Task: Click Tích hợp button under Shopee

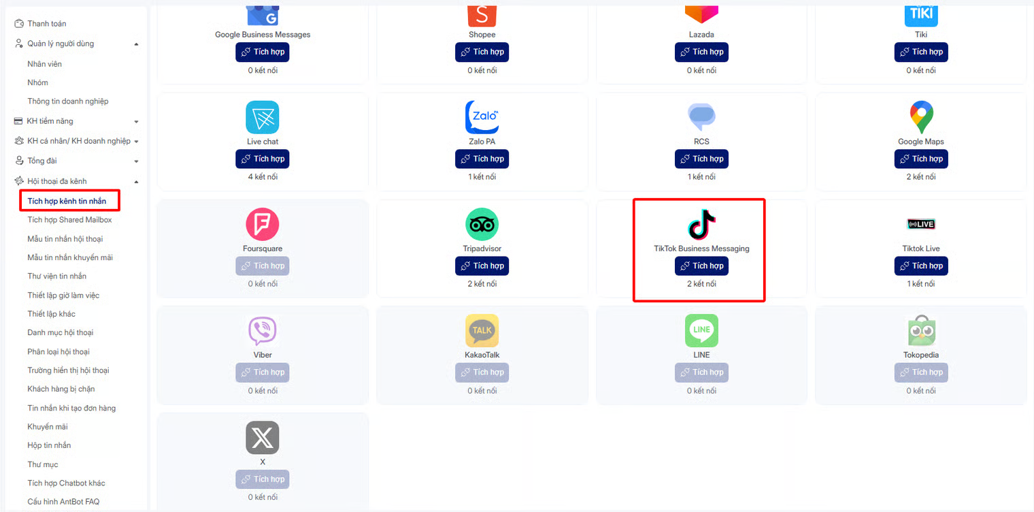Action: 482,52
